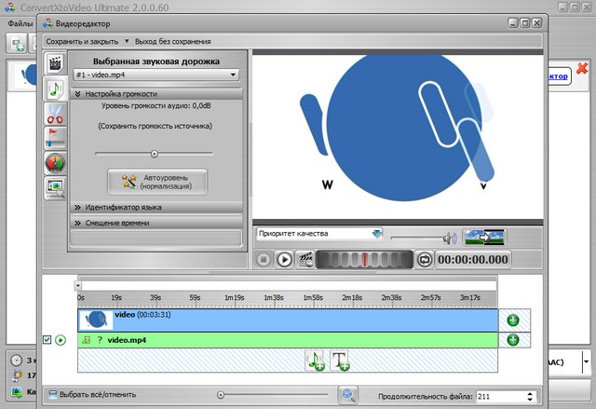Viewport: 596px width, 409px height.
Task: Select the audio track tab with the music note icon
Action: click(55, 89)
